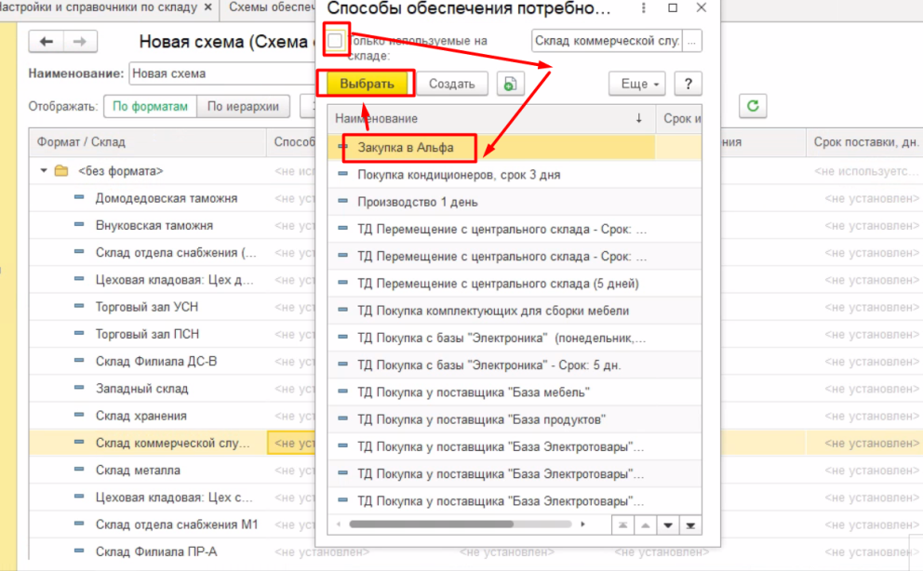Click the horizontal scrollbar thumb in dialog
The height and width of the screenshot is (571, 923).
[x=431, y=524]
